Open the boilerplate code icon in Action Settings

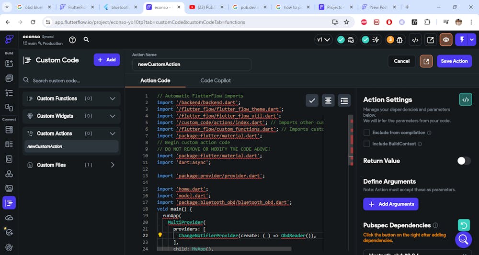(466, 100)
